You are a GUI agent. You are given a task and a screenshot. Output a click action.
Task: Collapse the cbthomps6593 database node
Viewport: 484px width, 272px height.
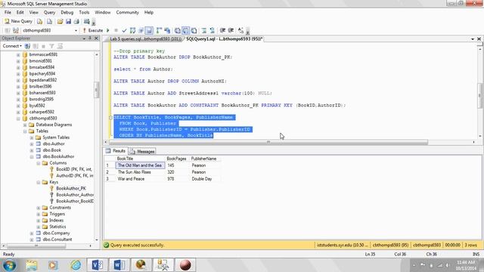click(x=18, y=119)
